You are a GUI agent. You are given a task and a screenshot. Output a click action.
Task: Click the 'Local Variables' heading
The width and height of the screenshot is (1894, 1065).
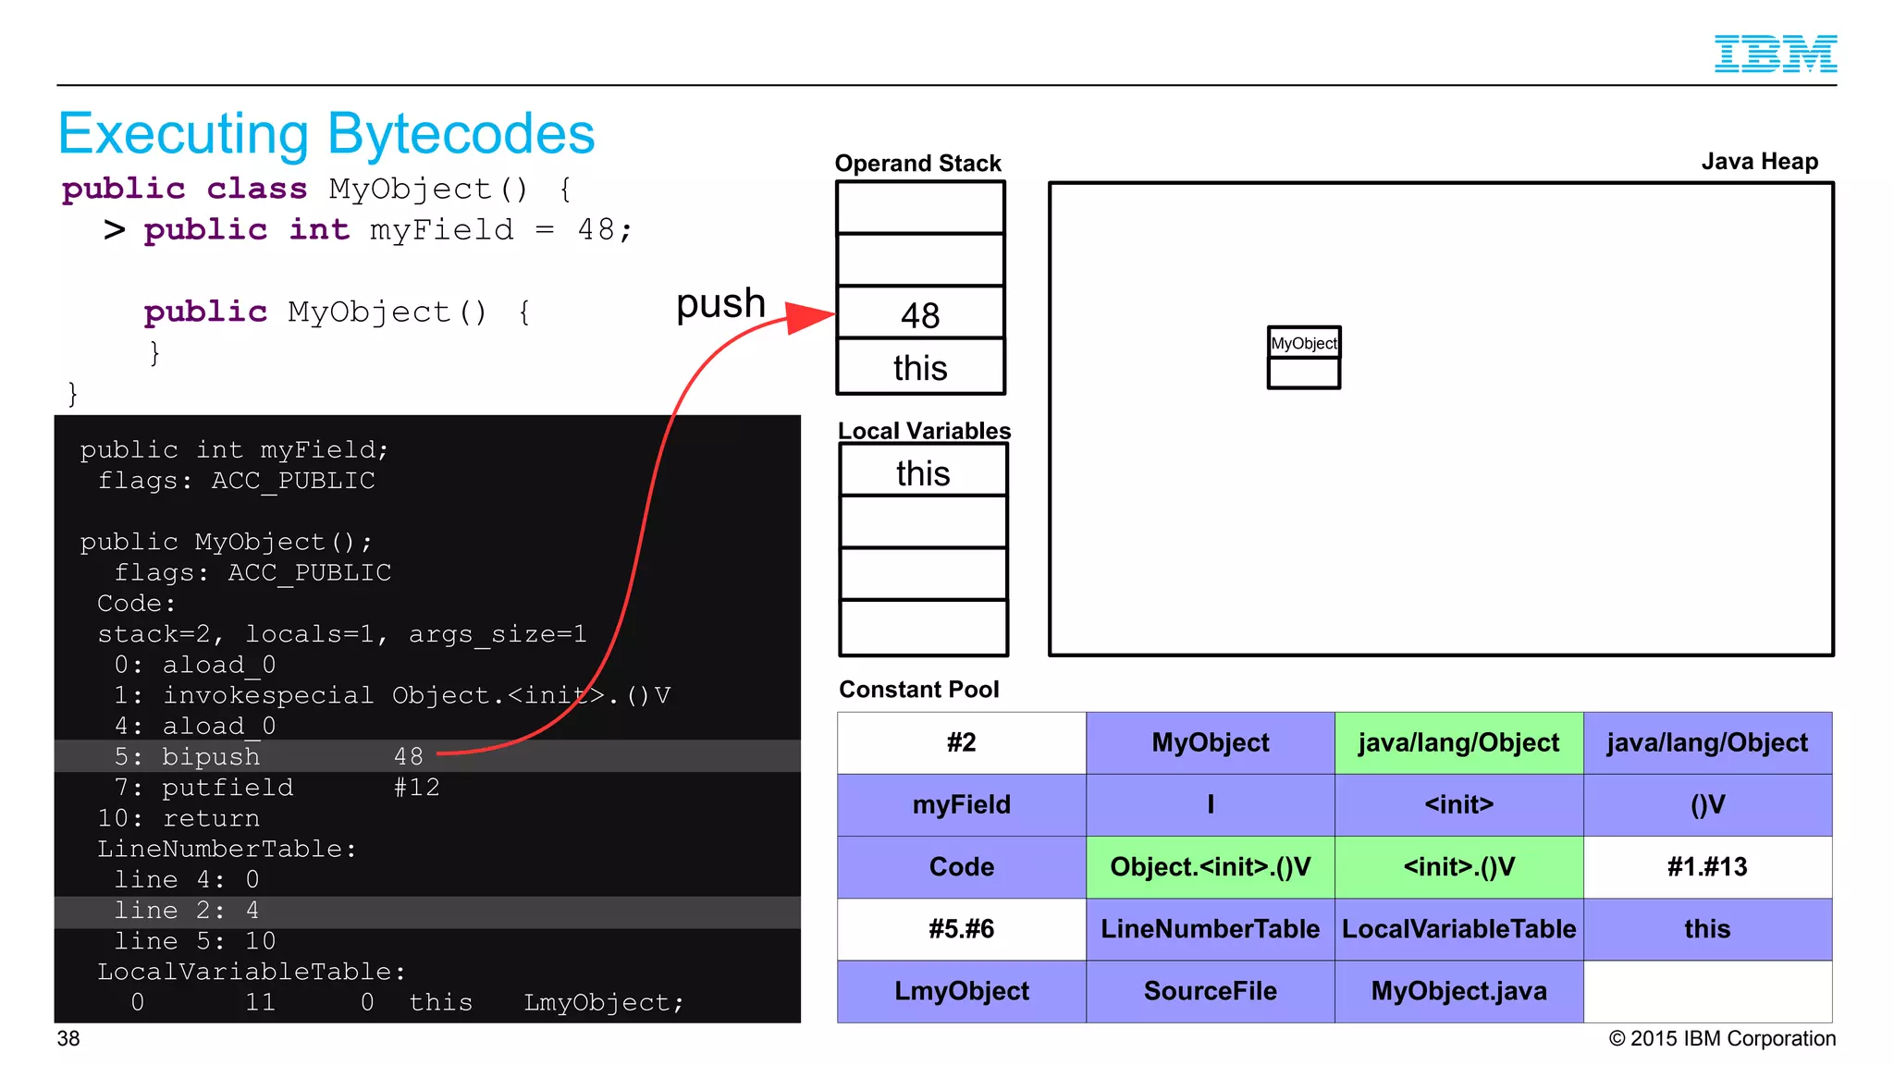pyautogui.click(x=924, y=431)
